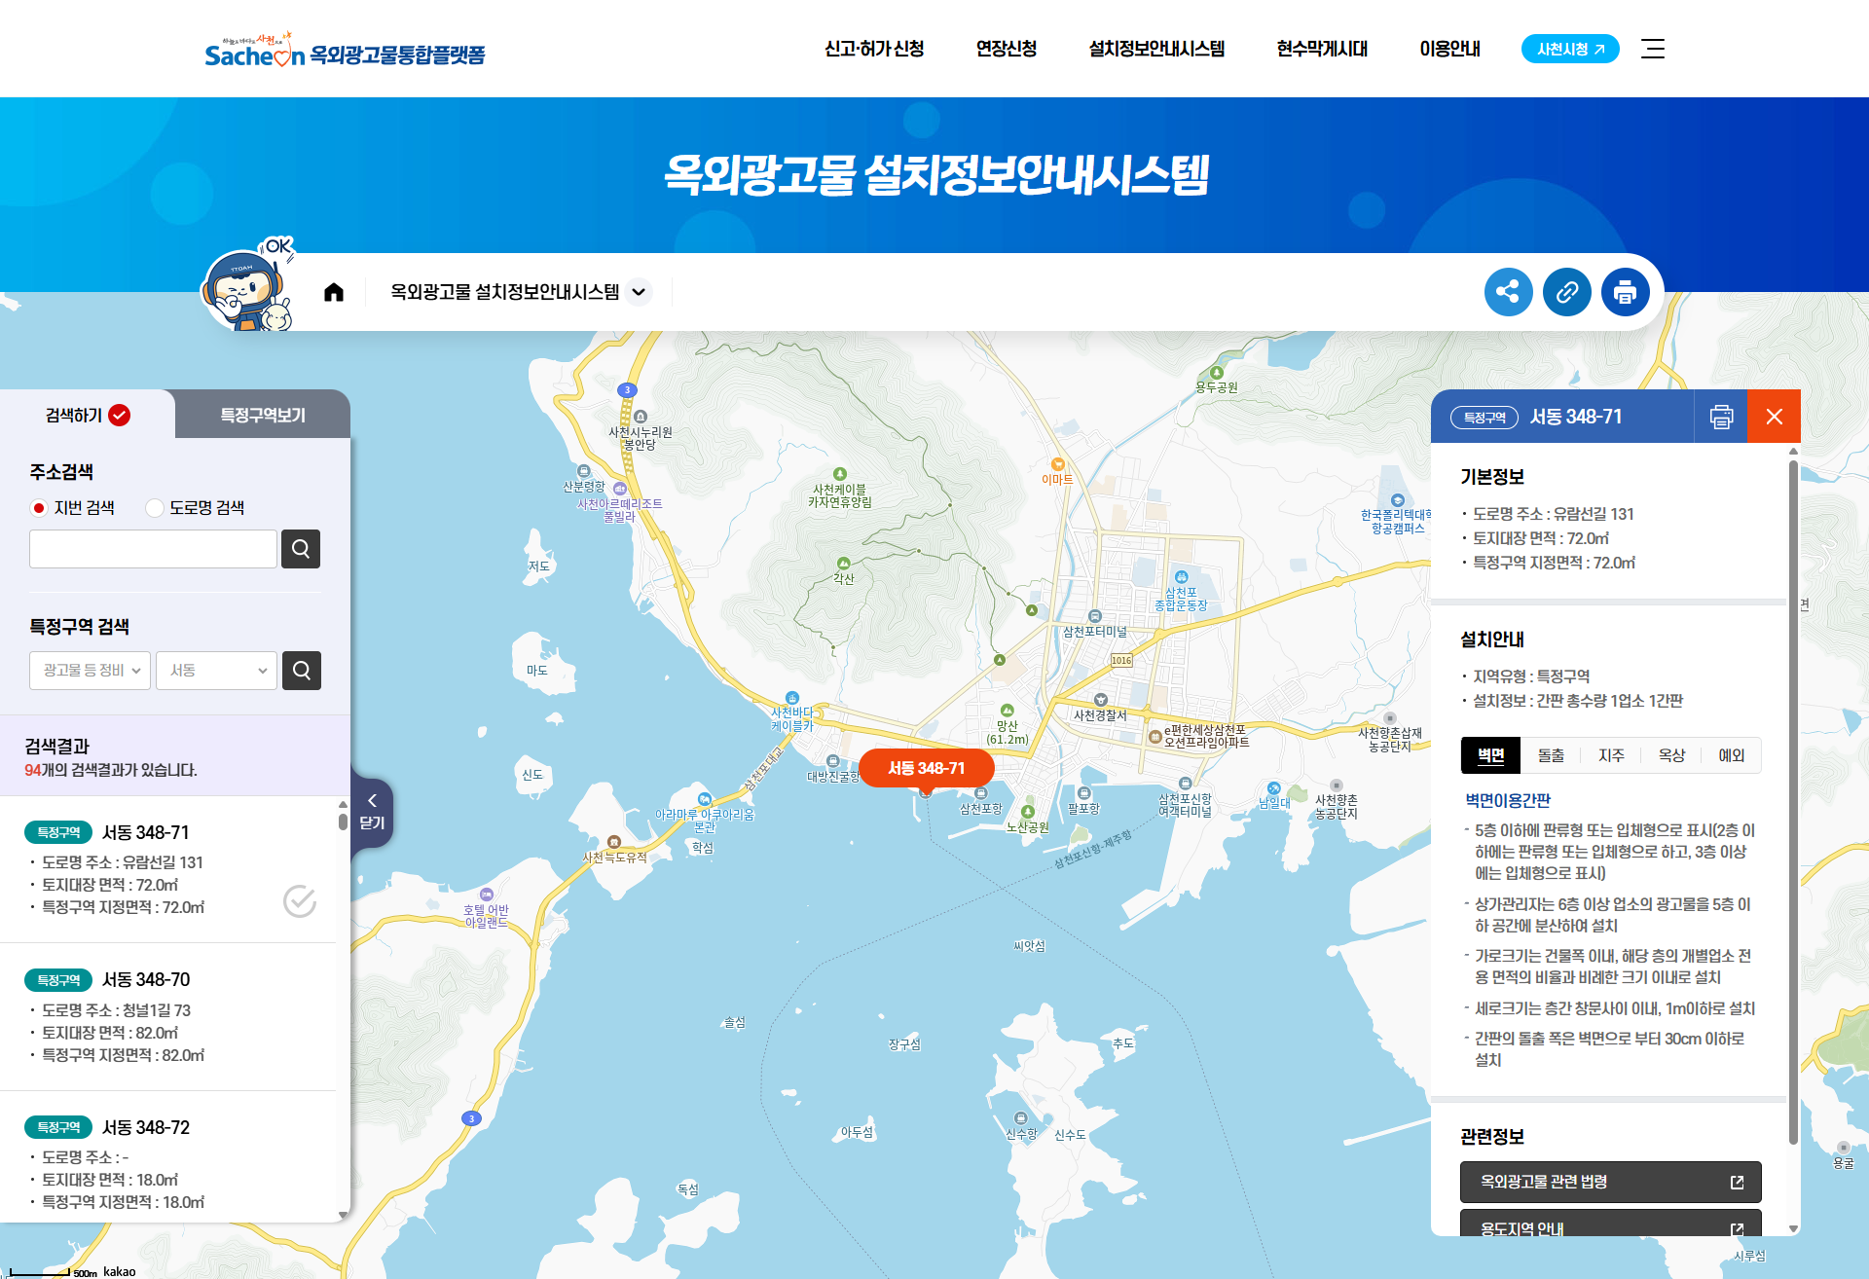Click the print icon next to the share buttons
Image resolution: width=1869 pixels, height=1279 pixels.
point(1625,291)
